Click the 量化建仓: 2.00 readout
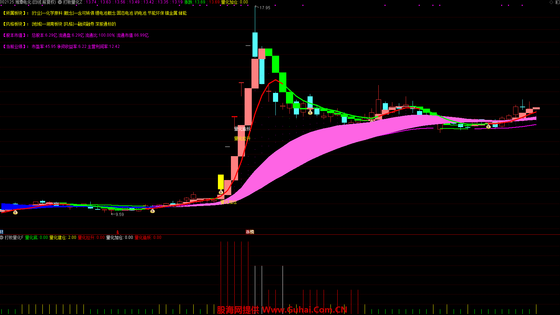The height and width of the screenshot is (315, 560). click(63, 237)
